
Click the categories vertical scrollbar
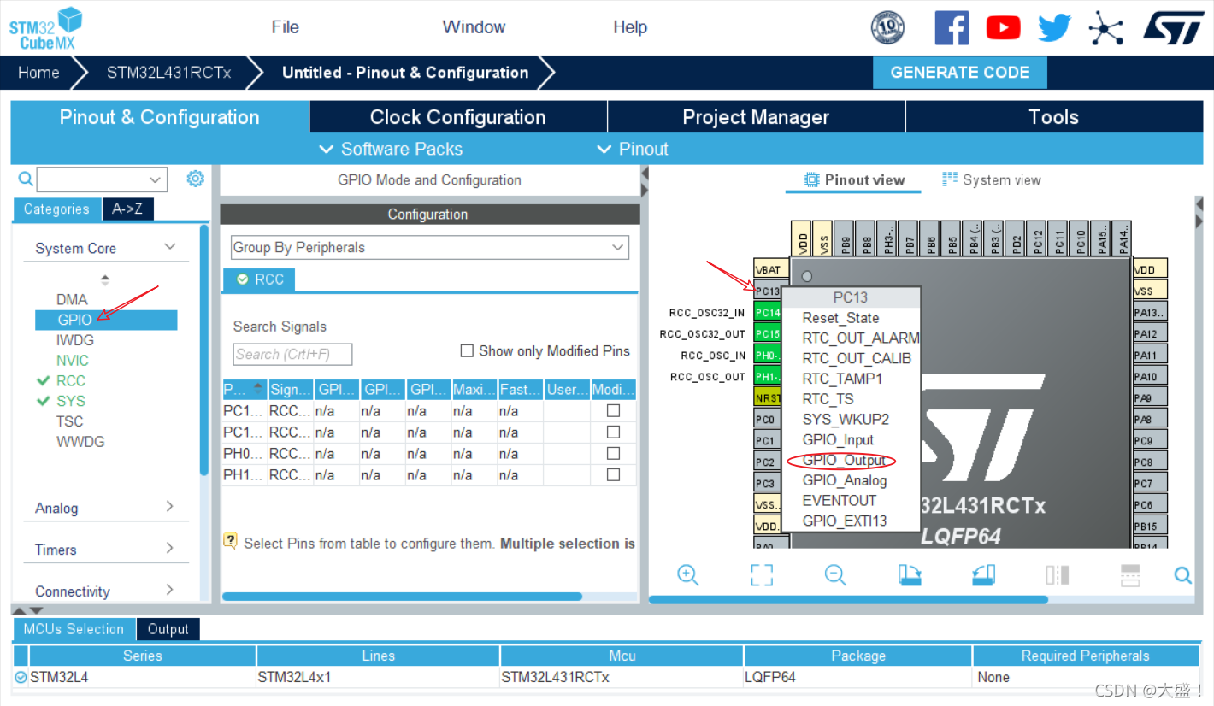click(203, 349)
